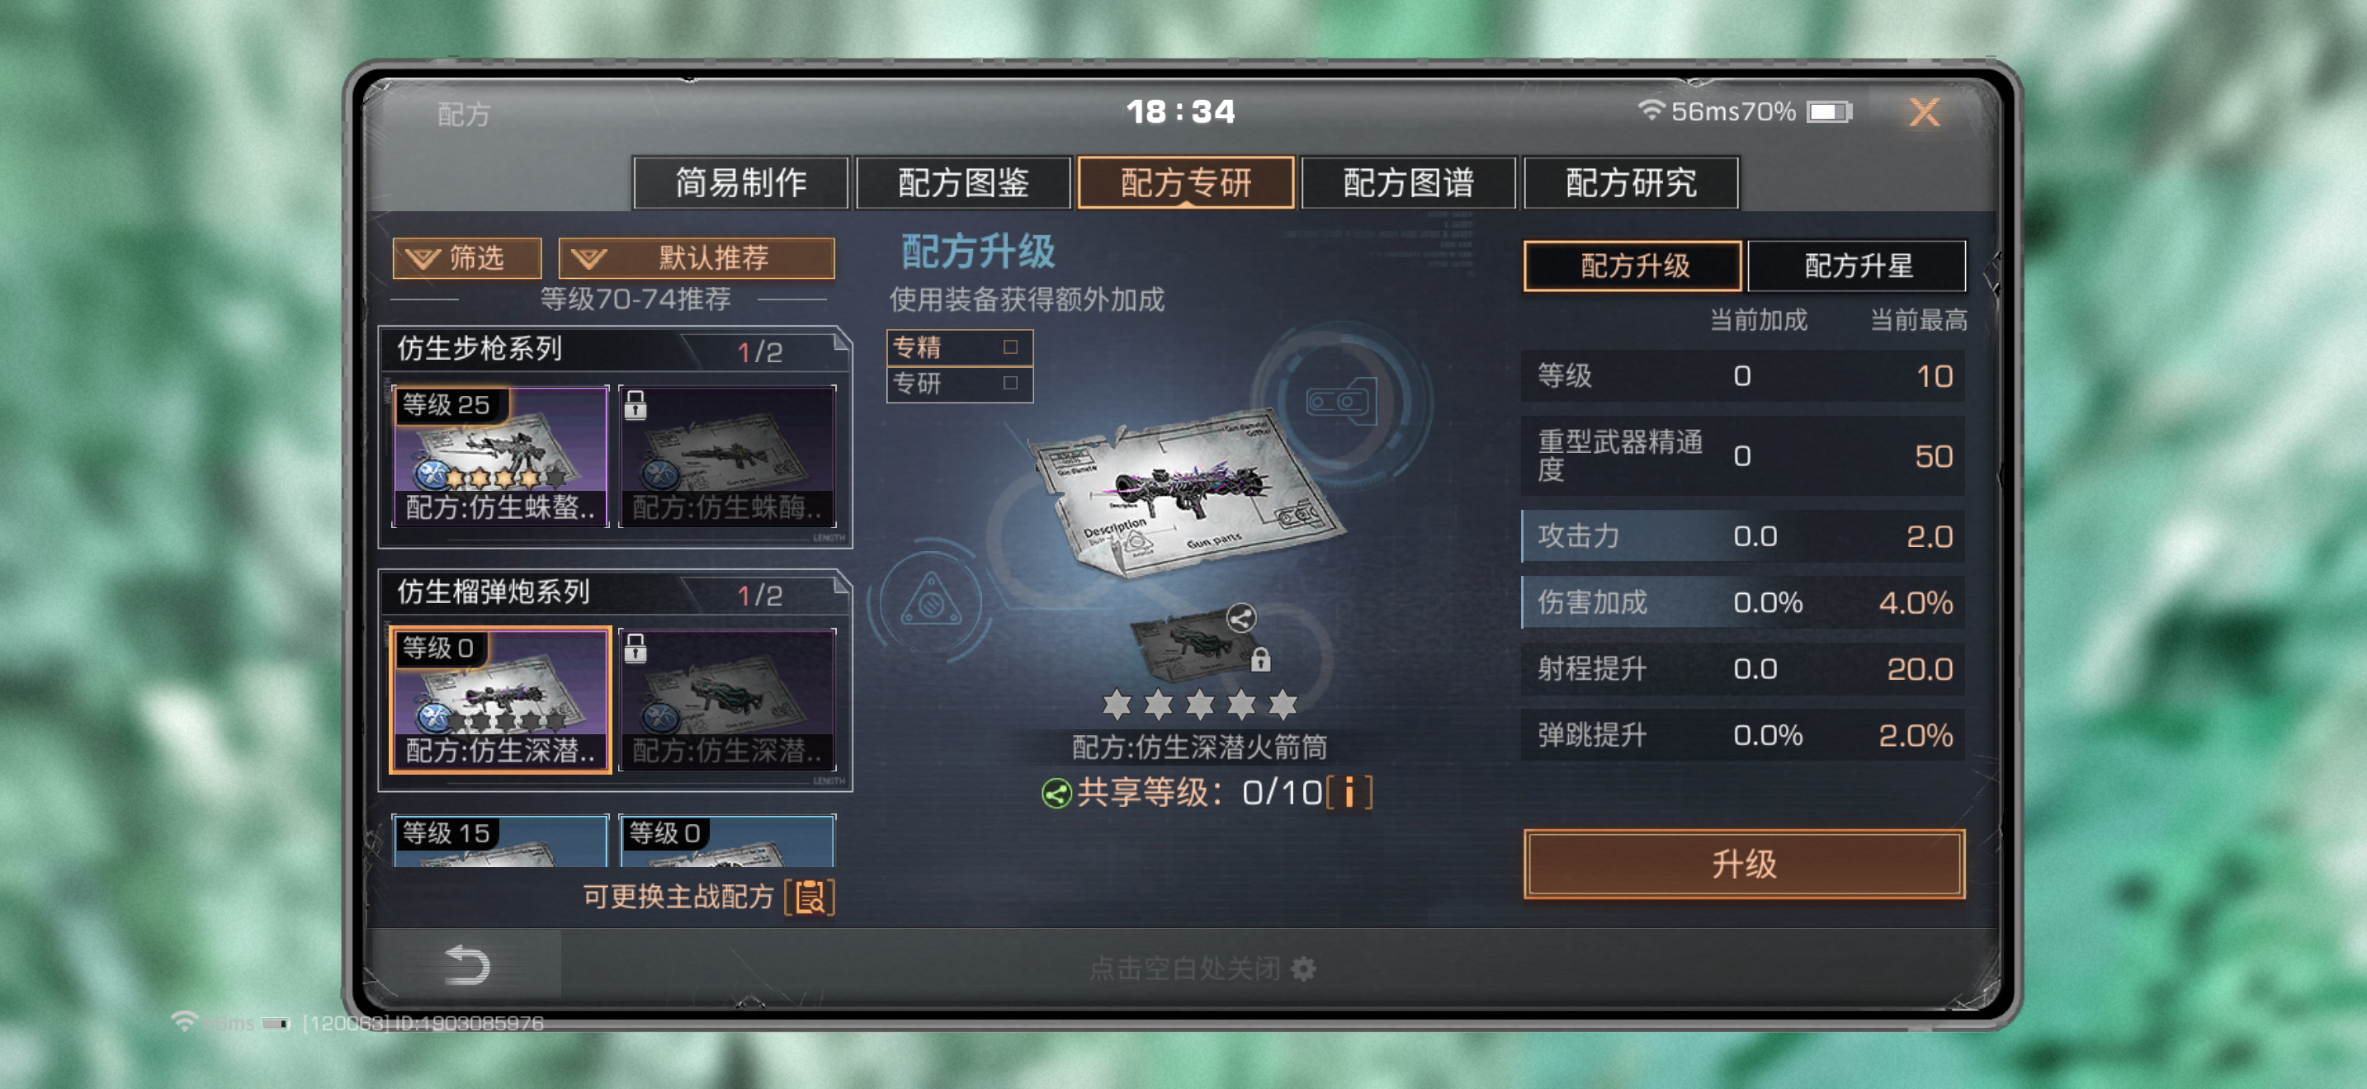The height and width of the screenshot is (1089, 2367).
Task: Select the 配方升星 toggle tab
Action: (x=1857, y=266)
